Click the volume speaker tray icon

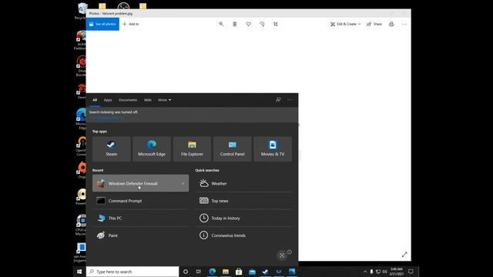(385, 272)
